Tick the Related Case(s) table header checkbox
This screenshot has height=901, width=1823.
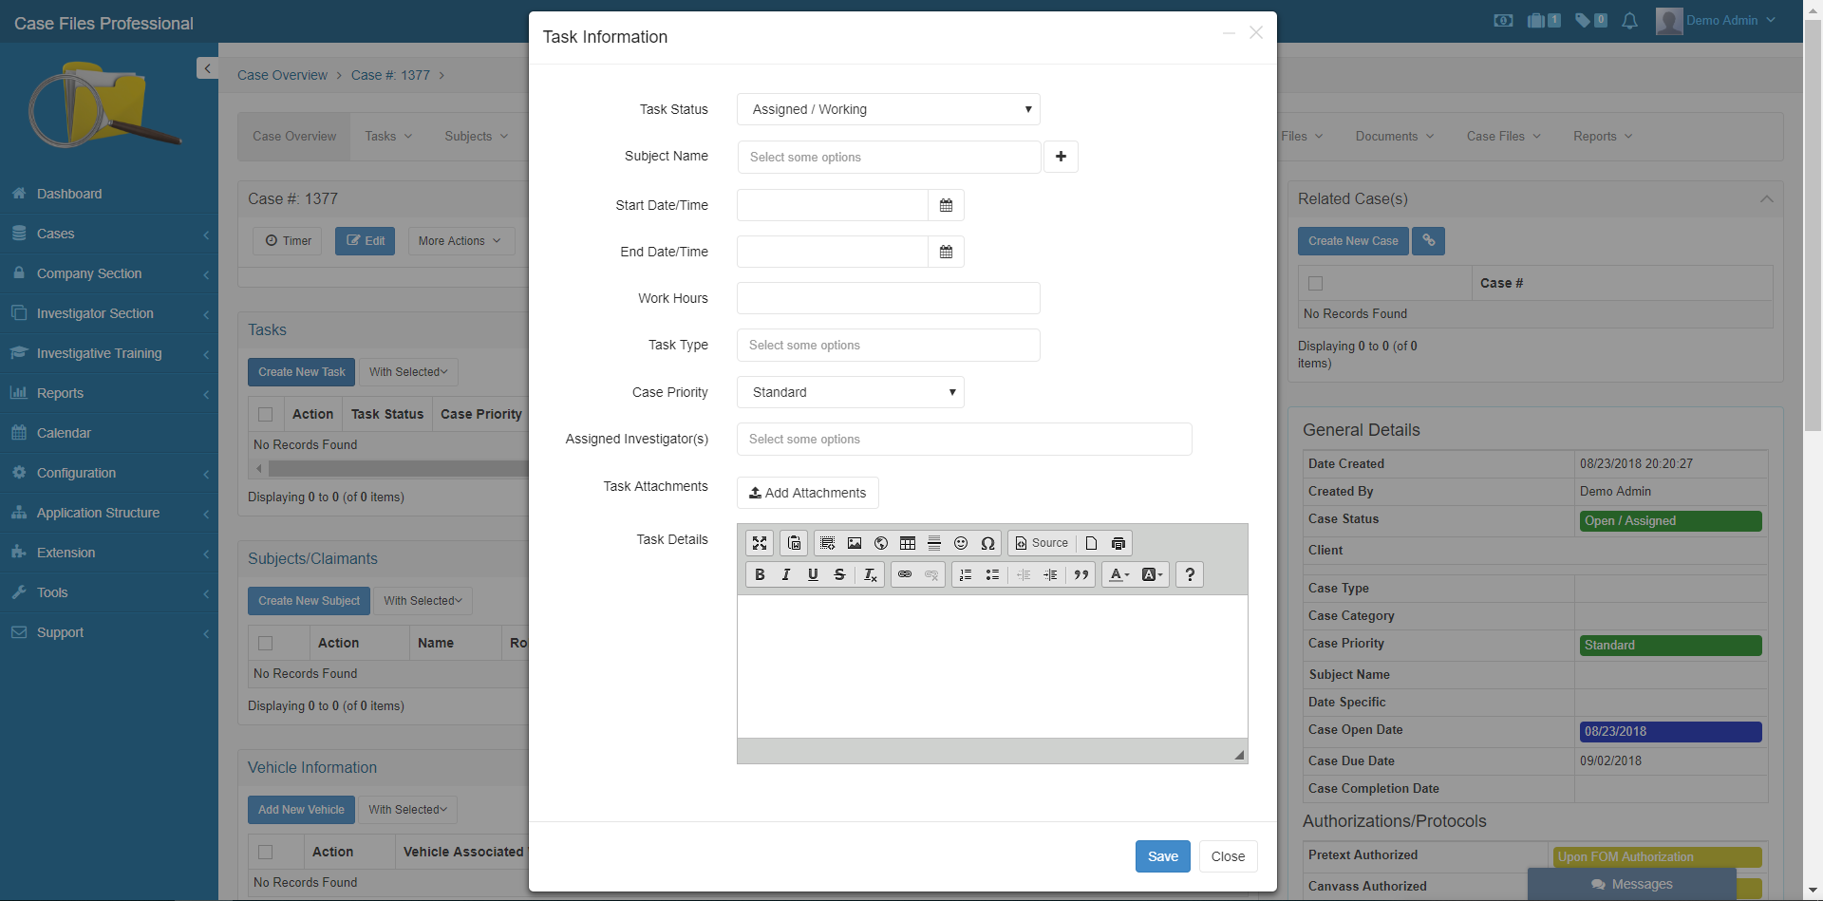1315,283
